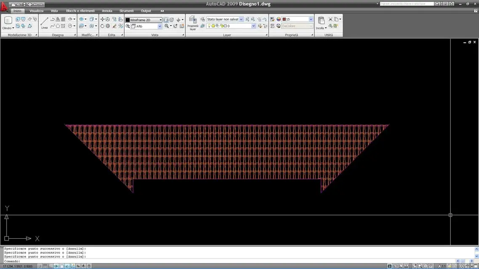This screenshot has height=269, width=479.
Task: Click the ribbon minimize toggle button
Action: coord(162,11)
